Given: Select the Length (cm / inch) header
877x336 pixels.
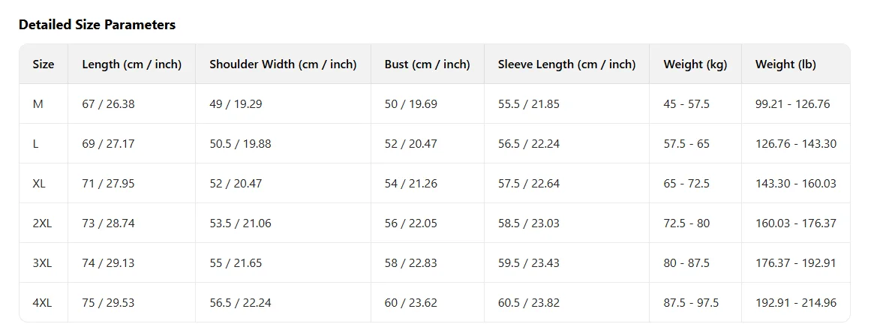Looking at the screenshot, I should (x=131, y=64).
